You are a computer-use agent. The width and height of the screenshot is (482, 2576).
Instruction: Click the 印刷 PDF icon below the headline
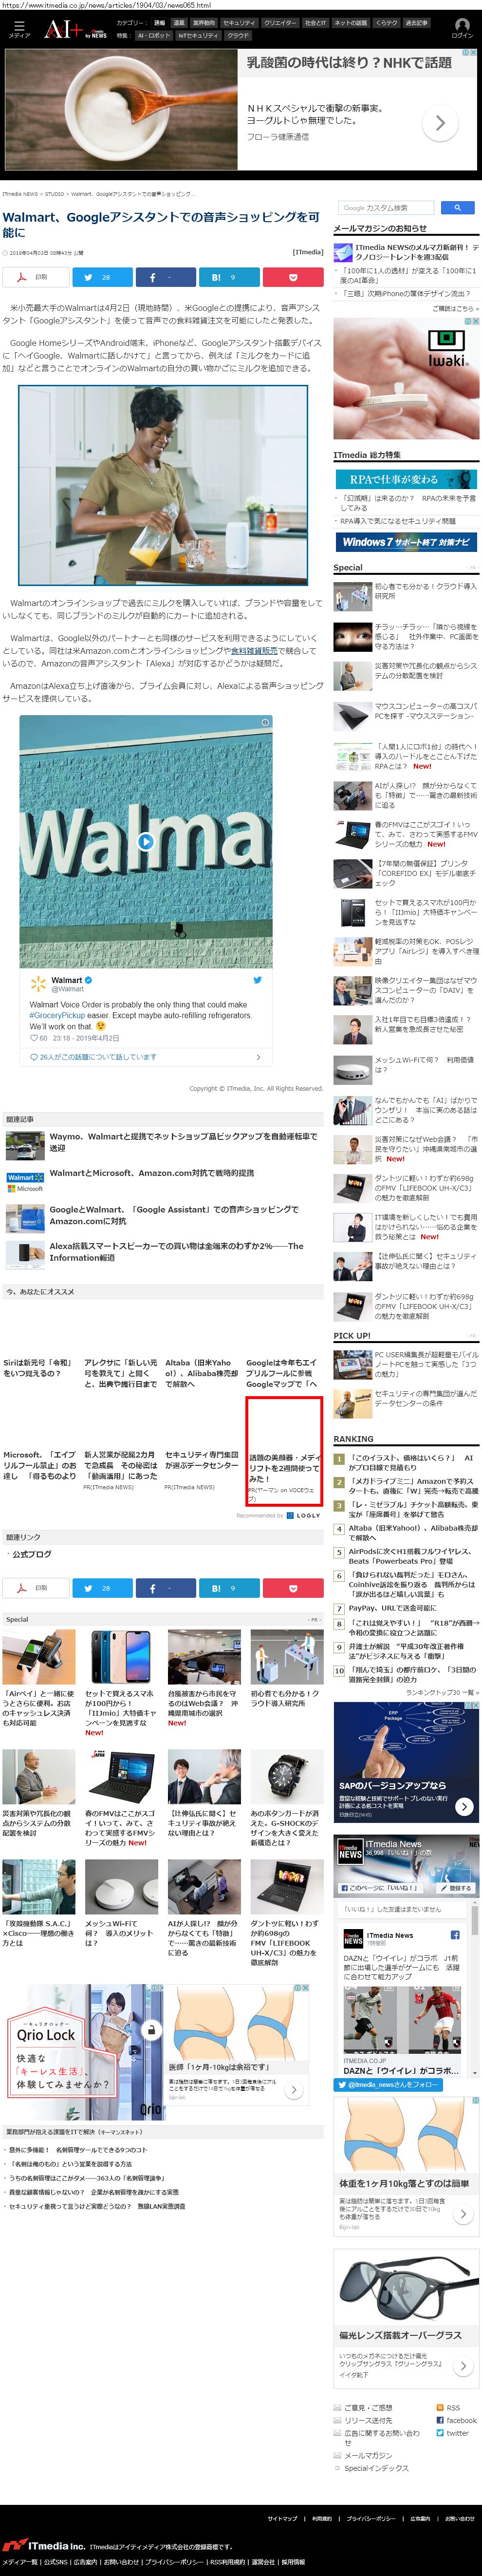coord(22,277)
